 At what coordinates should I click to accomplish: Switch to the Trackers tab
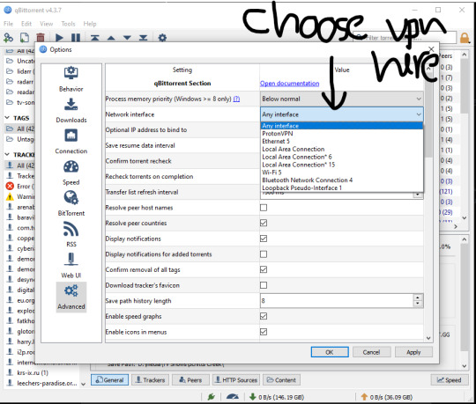point(150,380)
